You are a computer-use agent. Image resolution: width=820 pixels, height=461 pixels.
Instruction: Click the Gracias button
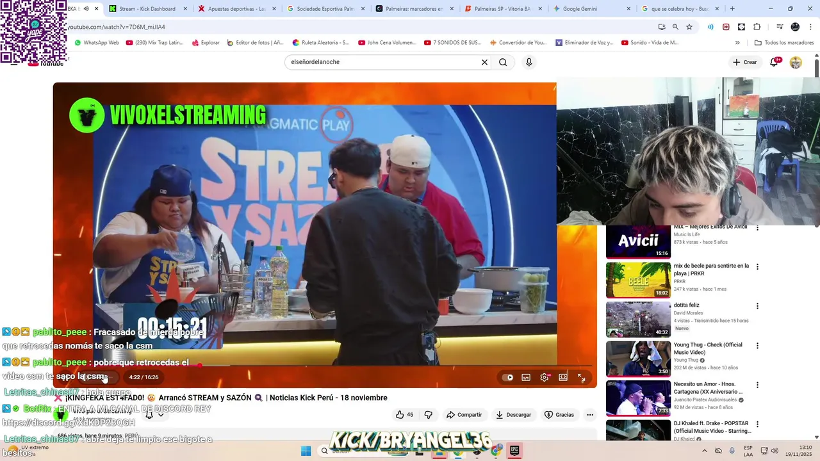tap(559, 415)
